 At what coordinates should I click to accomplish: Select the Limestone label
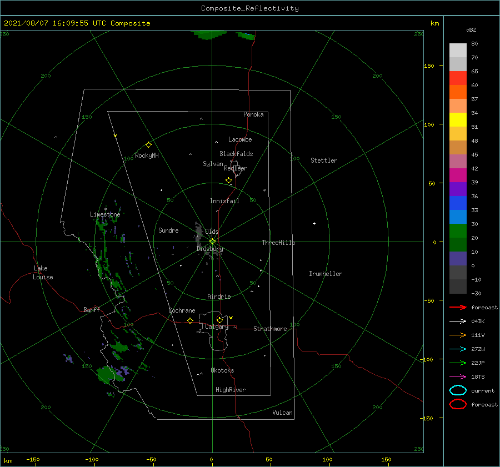(105, 214)
